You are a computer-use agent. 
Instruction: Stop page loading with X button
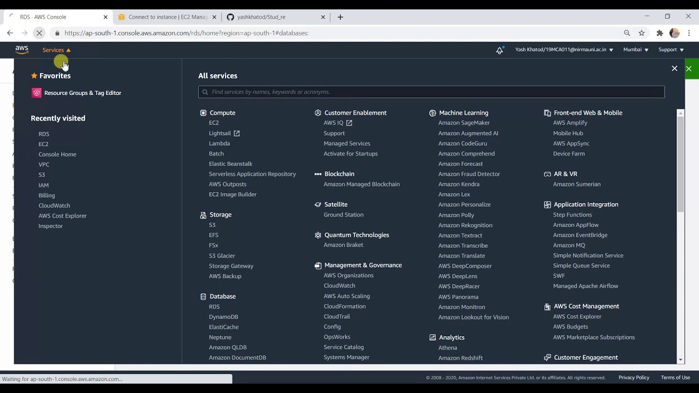pos(39,33)
